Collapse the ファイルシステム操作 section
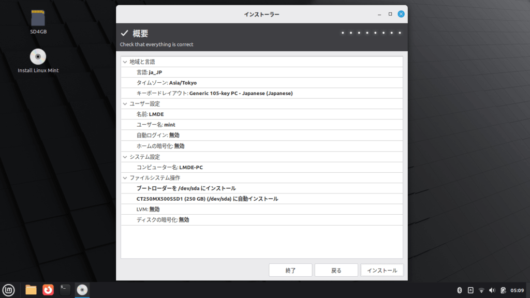 pos(125,178)
